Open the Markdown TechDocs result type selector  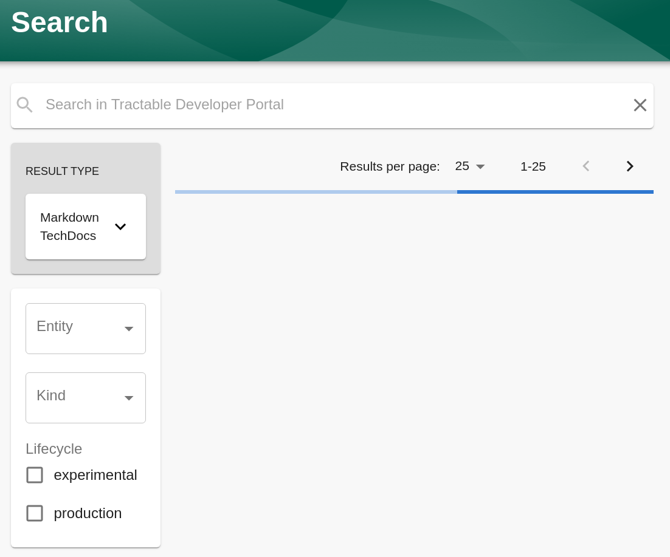click(85, 226)
